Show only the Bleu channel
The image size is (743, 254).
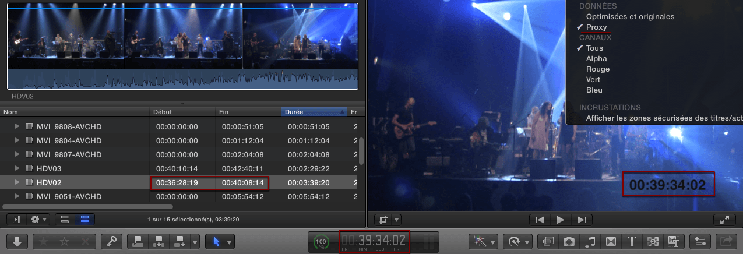coord(594,90)
